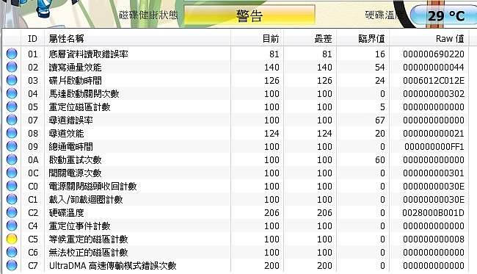Click current value 124 in row 08
Viewport: 477px width, 274px height.
pyautogui.click(x=272, y=134)
